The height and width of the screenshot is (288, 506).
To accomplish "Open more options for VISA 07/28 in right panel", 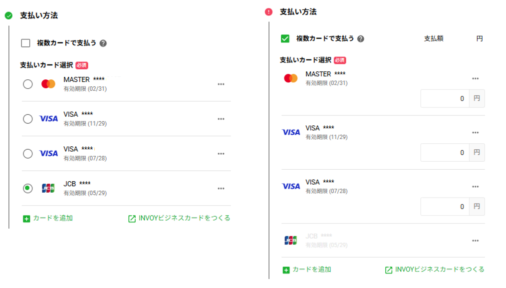I will (476, 187).
